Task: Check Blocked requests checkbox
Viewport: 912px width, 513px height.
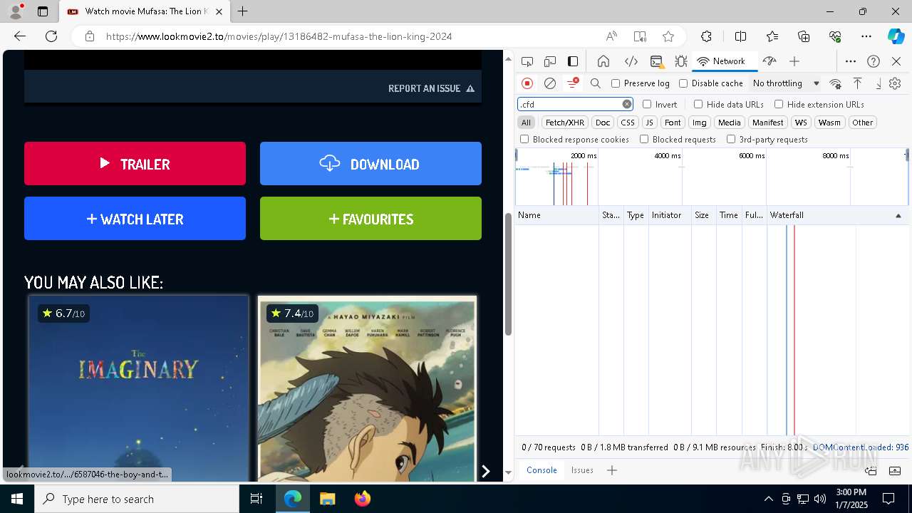Action: click(x=644, y=140)
